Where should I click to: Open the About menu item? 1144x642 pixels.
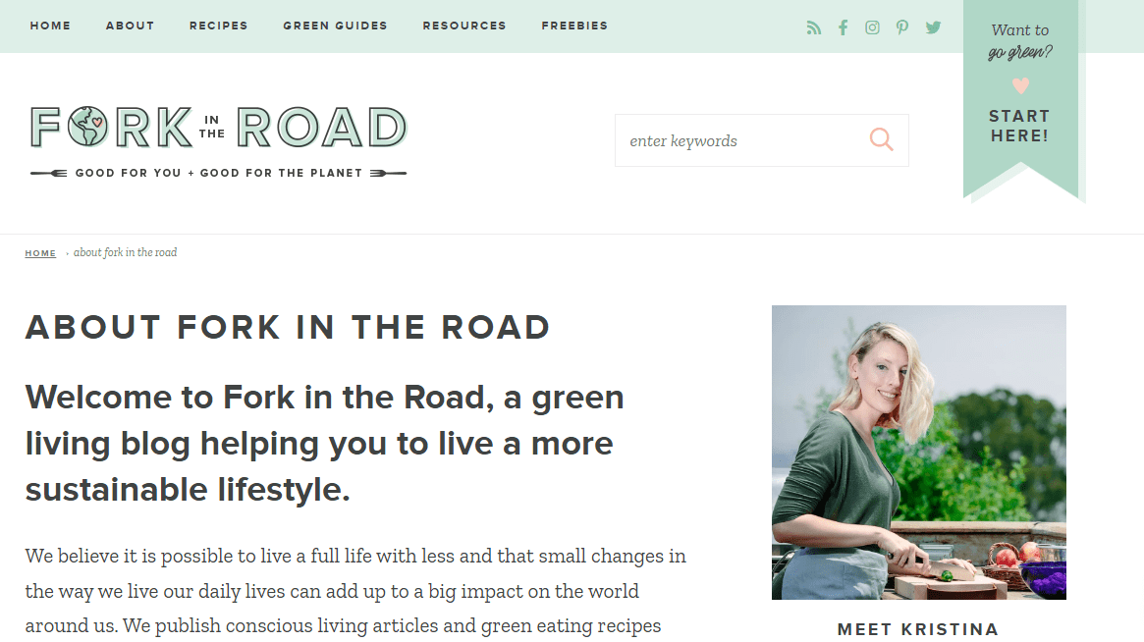pos(130,26)
